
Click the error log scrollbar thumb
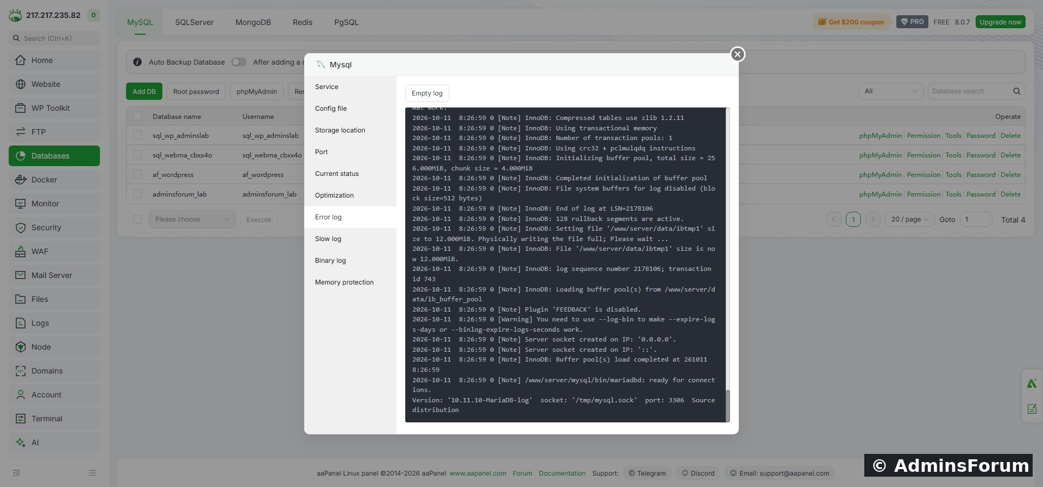pyautogui.click(x=728, y=405)
